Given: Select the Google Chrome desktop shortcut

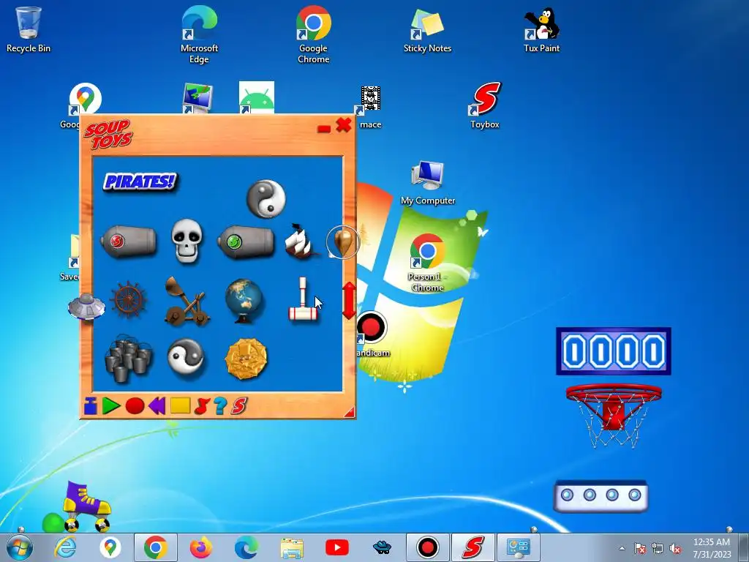Looking at the screenshot, I should (313, 35).
